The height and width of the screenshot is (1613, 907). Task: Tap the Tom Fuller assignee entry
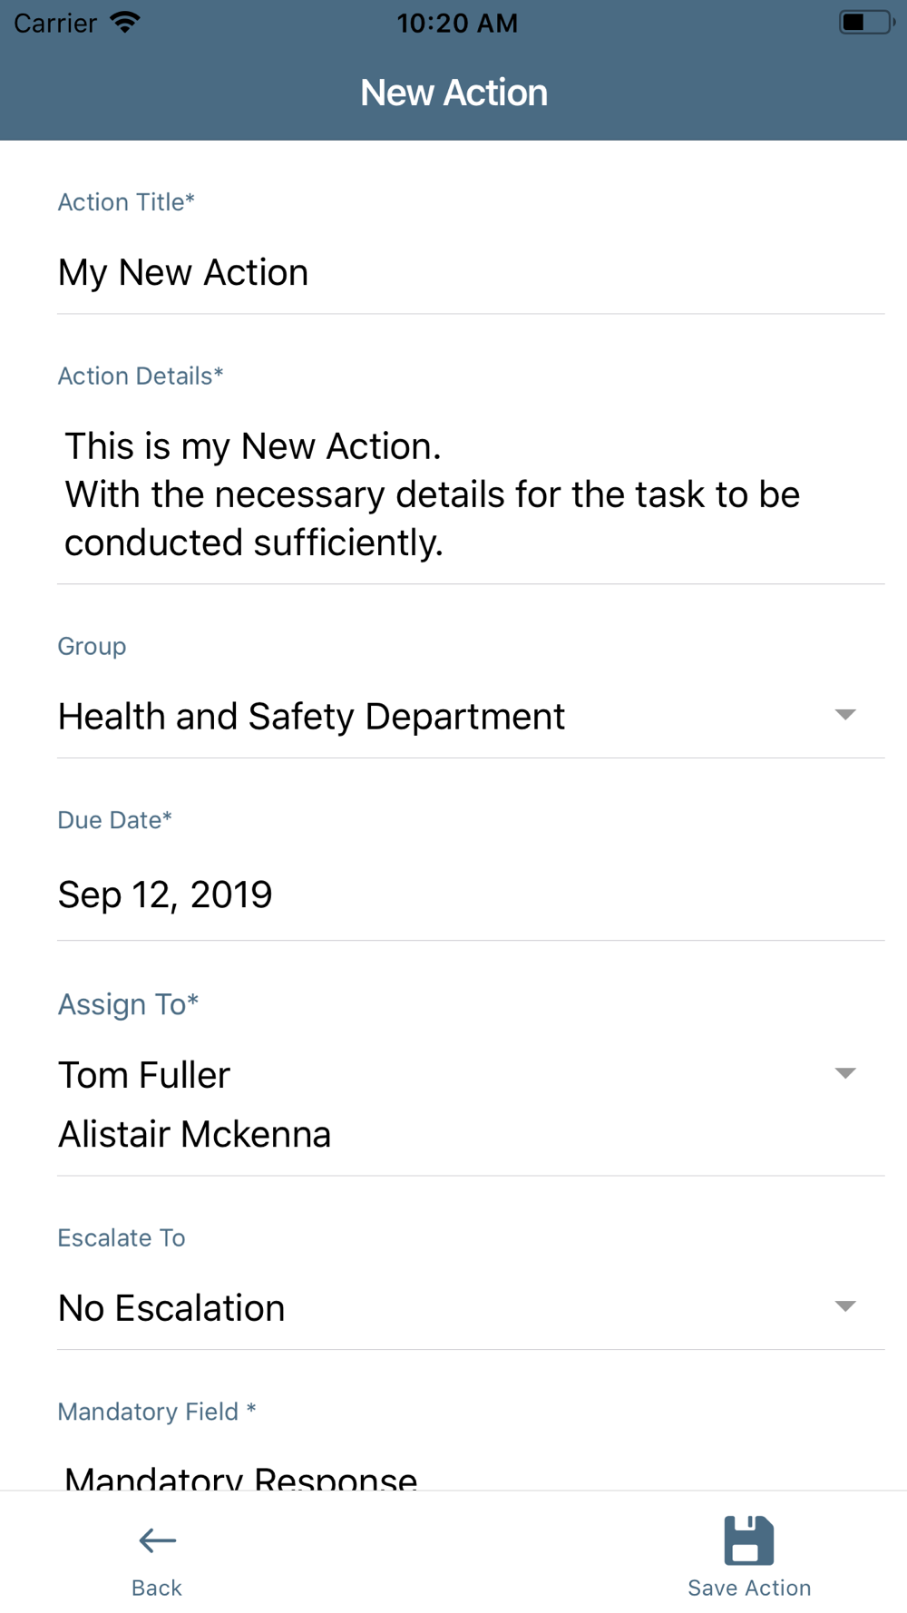click(x=145, y=1075)
